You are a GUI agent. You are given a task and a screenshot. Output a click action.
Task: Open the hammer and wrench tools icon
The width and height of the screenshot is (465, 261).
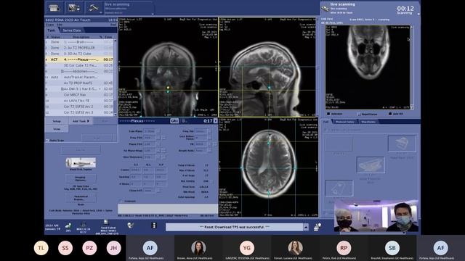pyautogui.click(x=93, y=8)
